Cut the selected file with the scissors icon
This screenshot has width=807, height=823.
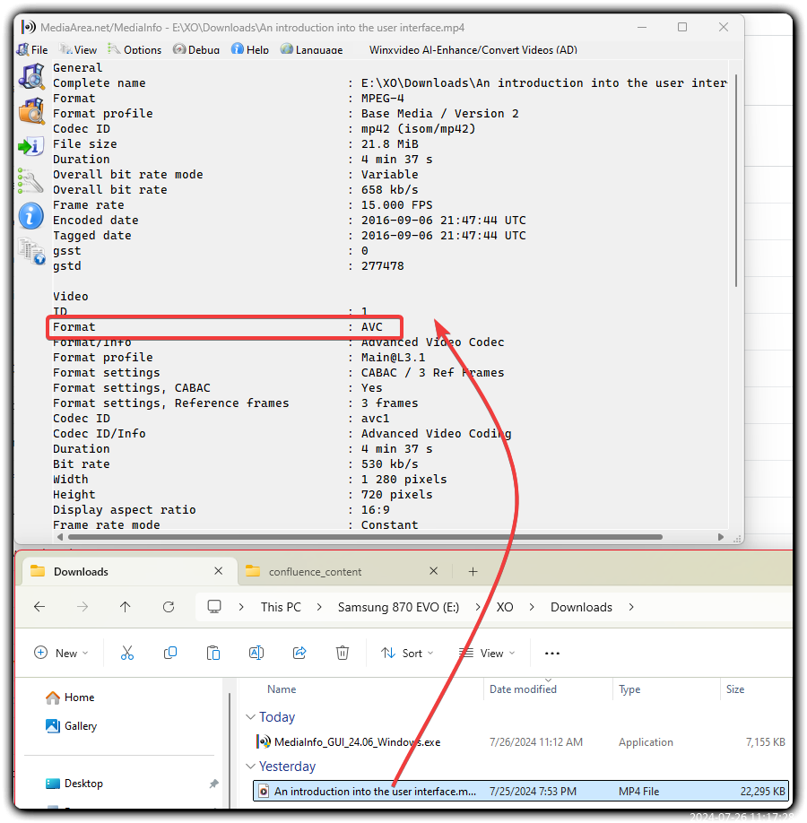click(x=127, y=653)
